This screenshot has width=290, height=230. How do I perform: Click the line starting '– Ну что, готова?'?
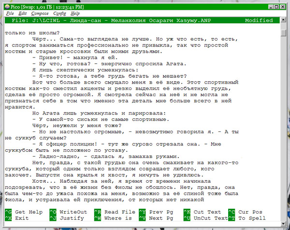109,64
